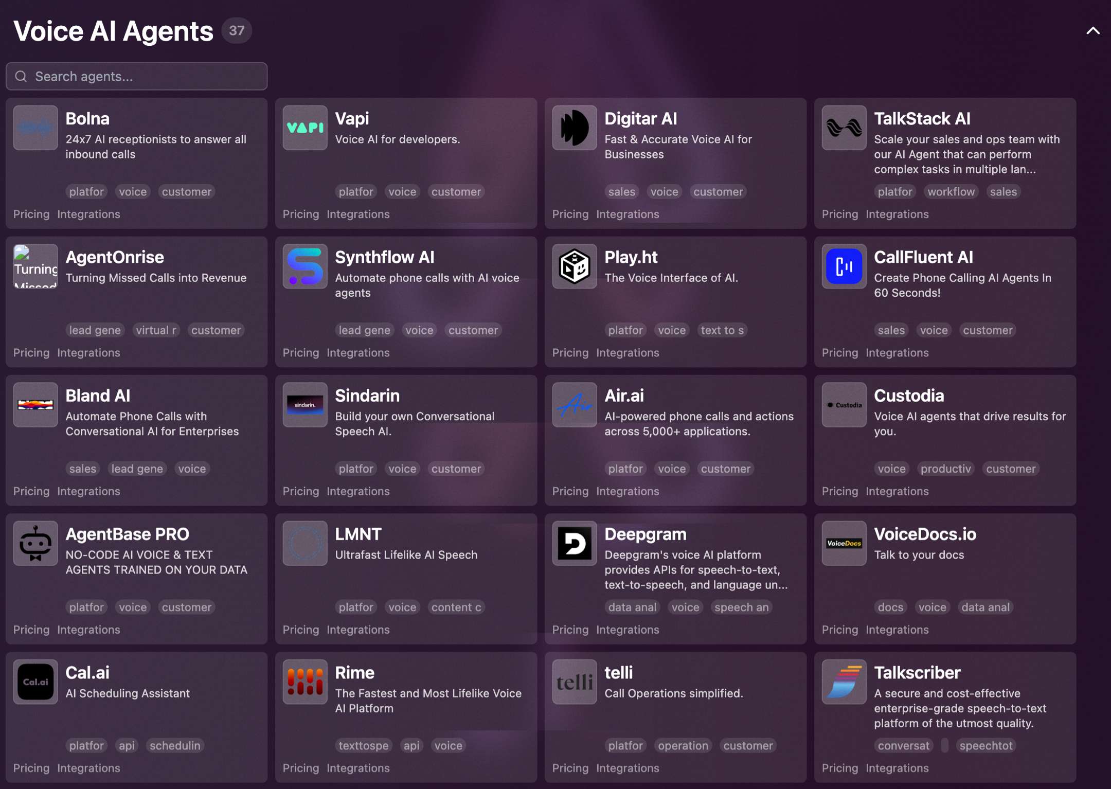Click the Play.ht cube logo
The height and width of the screenshot is (789, 1111).
click(575, 266)
